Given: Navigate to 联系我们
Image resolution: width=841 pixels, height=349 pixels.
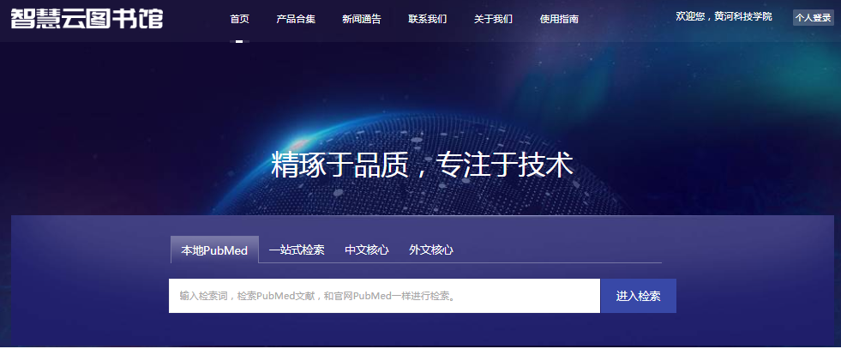Looking at the screenshot, I should pos(427,19).
